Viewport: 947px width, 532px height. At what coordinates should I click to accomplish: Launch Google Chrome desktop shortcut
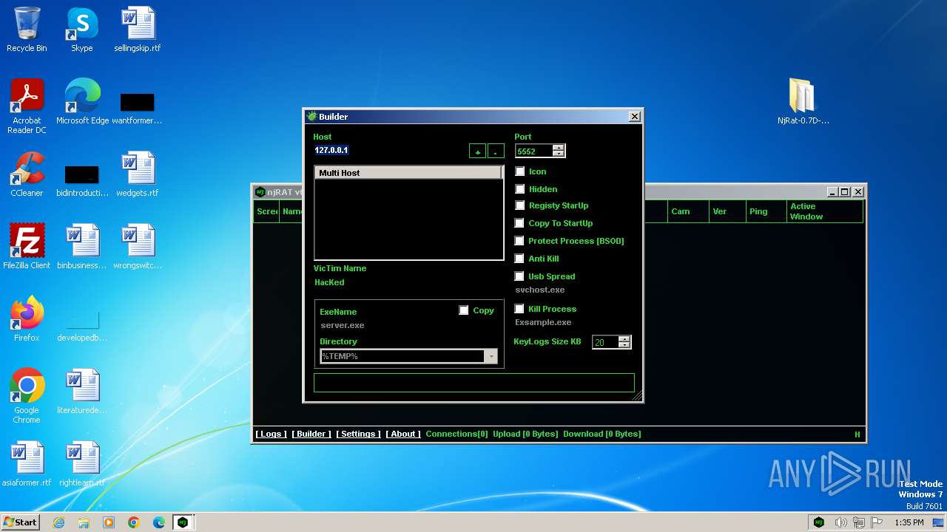pos(27,396)
